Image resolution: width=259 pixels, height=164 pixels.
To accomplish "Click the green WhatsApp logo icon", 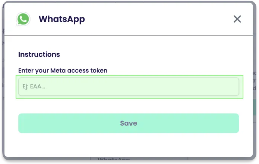I will [x=23, y=19].
